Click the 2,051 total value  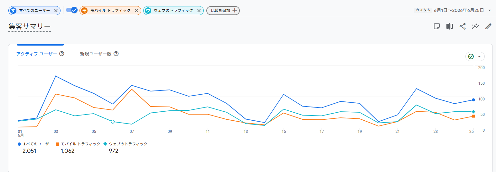tap(29, 151)
